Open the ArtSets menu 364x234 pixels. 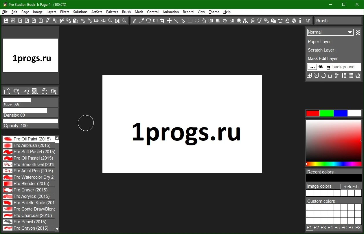coord(97,12)
